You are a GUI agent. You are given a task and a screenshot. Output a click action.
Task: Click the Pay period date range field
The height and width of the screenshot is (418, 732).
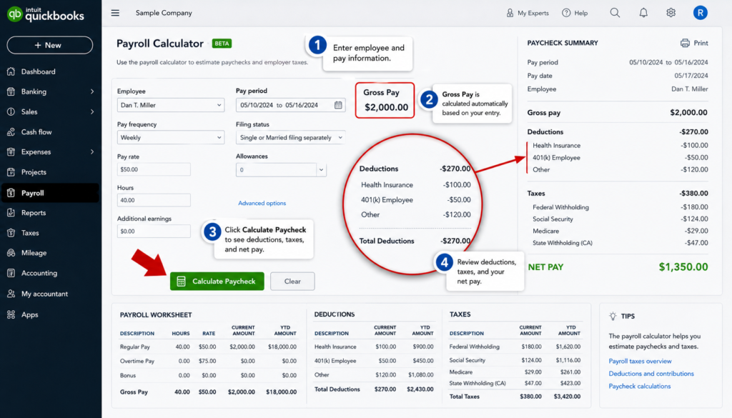click(290, 105)
